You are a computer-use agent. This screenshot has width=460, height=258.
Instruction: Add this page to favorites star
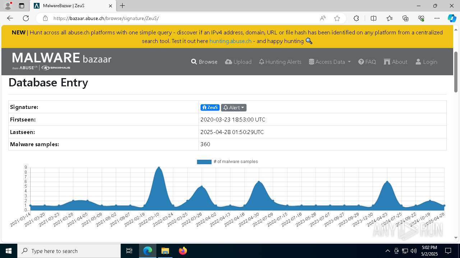[337, 18]
